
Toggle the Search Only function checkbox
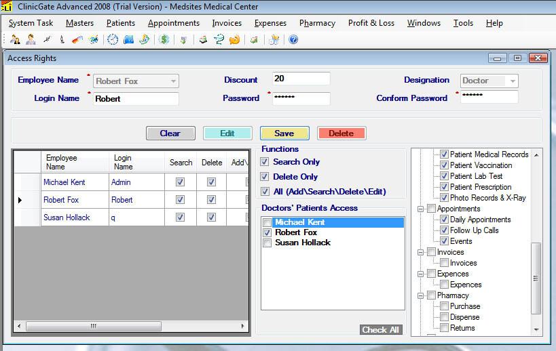tap(265, 162)
